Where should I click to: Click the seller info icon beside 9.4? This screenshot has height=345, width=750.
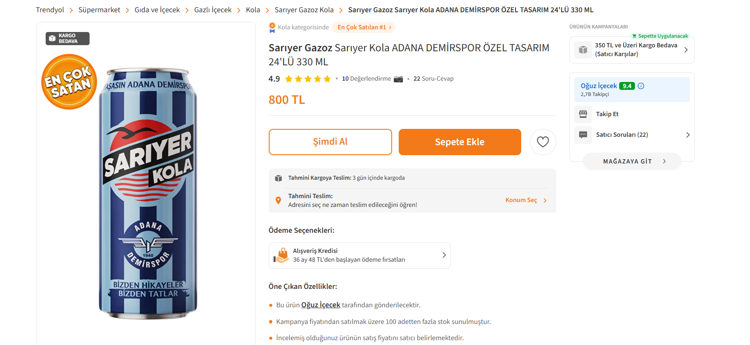(641, 86)
